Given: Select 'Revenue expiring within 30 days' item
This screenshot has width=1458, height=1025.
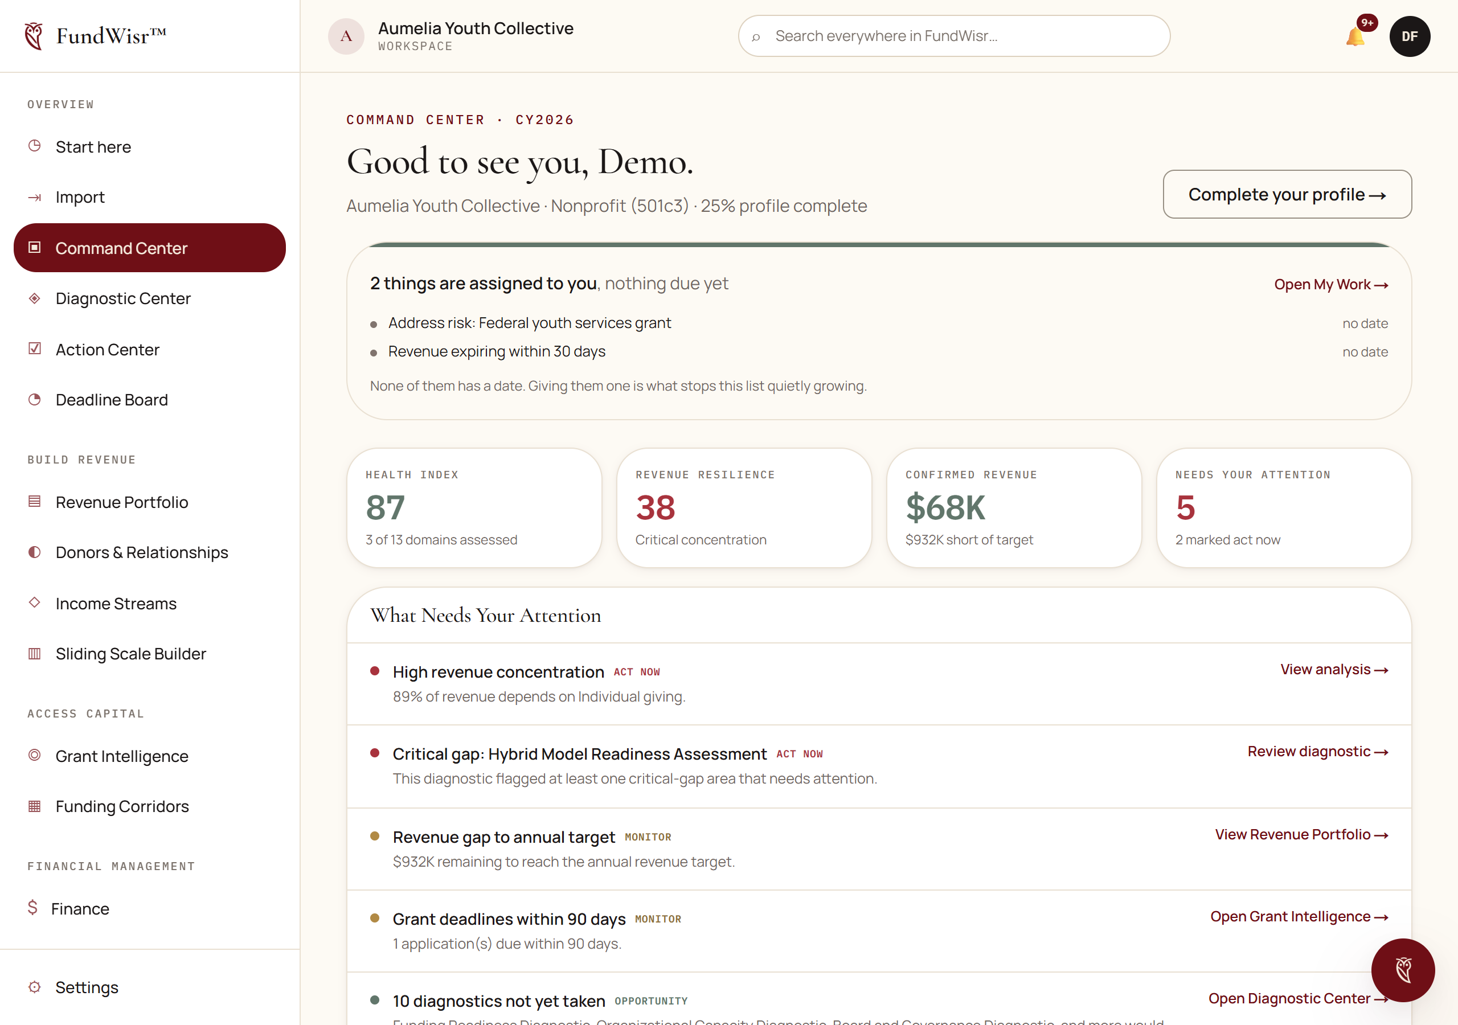Looking at the screenshot, I should [x=497, y=352].
